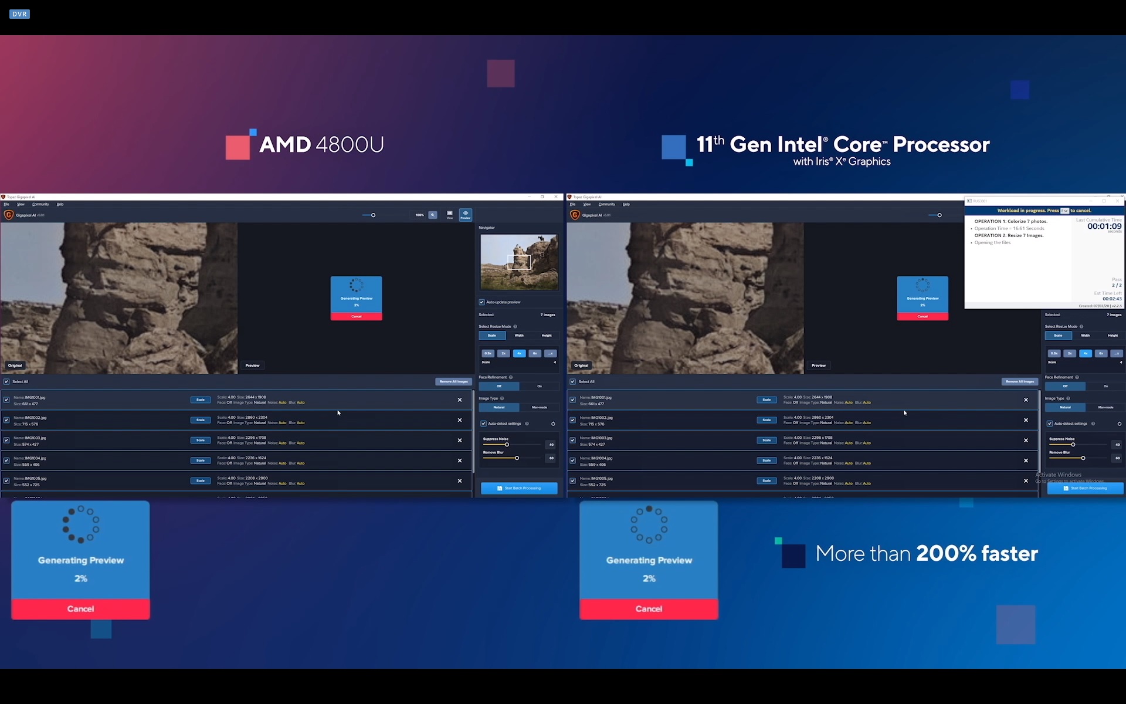Select Man-made image type in the AMD-side panel

(x=540, y=407)
